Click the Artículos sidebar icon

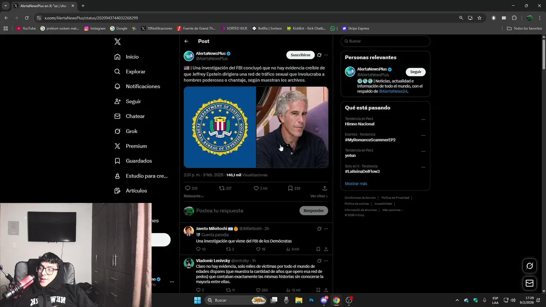[x=117, y=191]
